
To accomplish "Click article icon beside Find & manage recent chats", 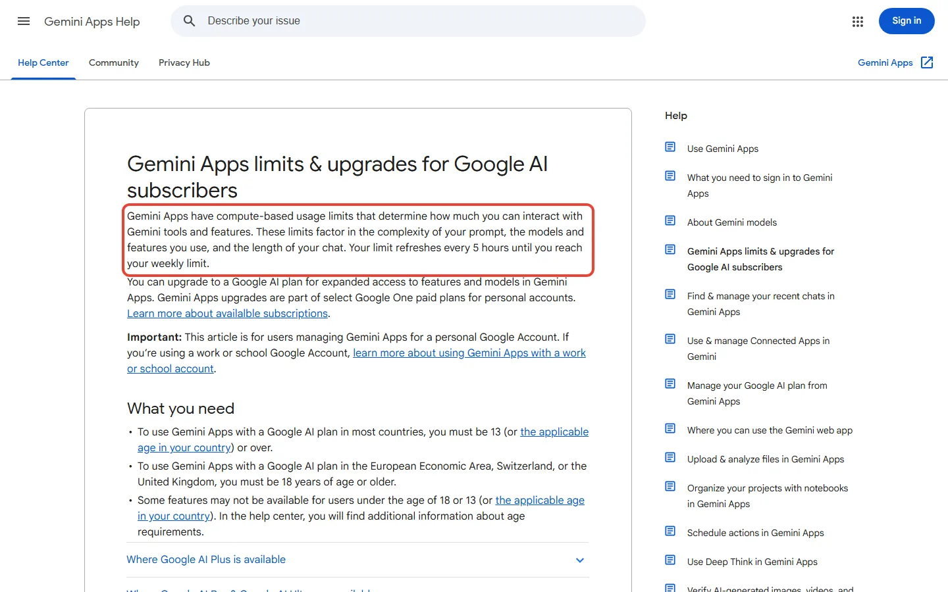I will click(670, 295).
